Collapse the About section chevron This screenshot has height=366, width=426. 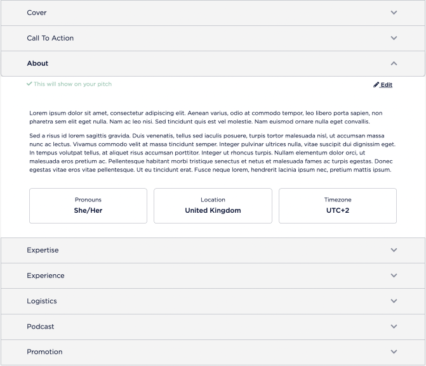pyautogui.click(x=394, y=63)
